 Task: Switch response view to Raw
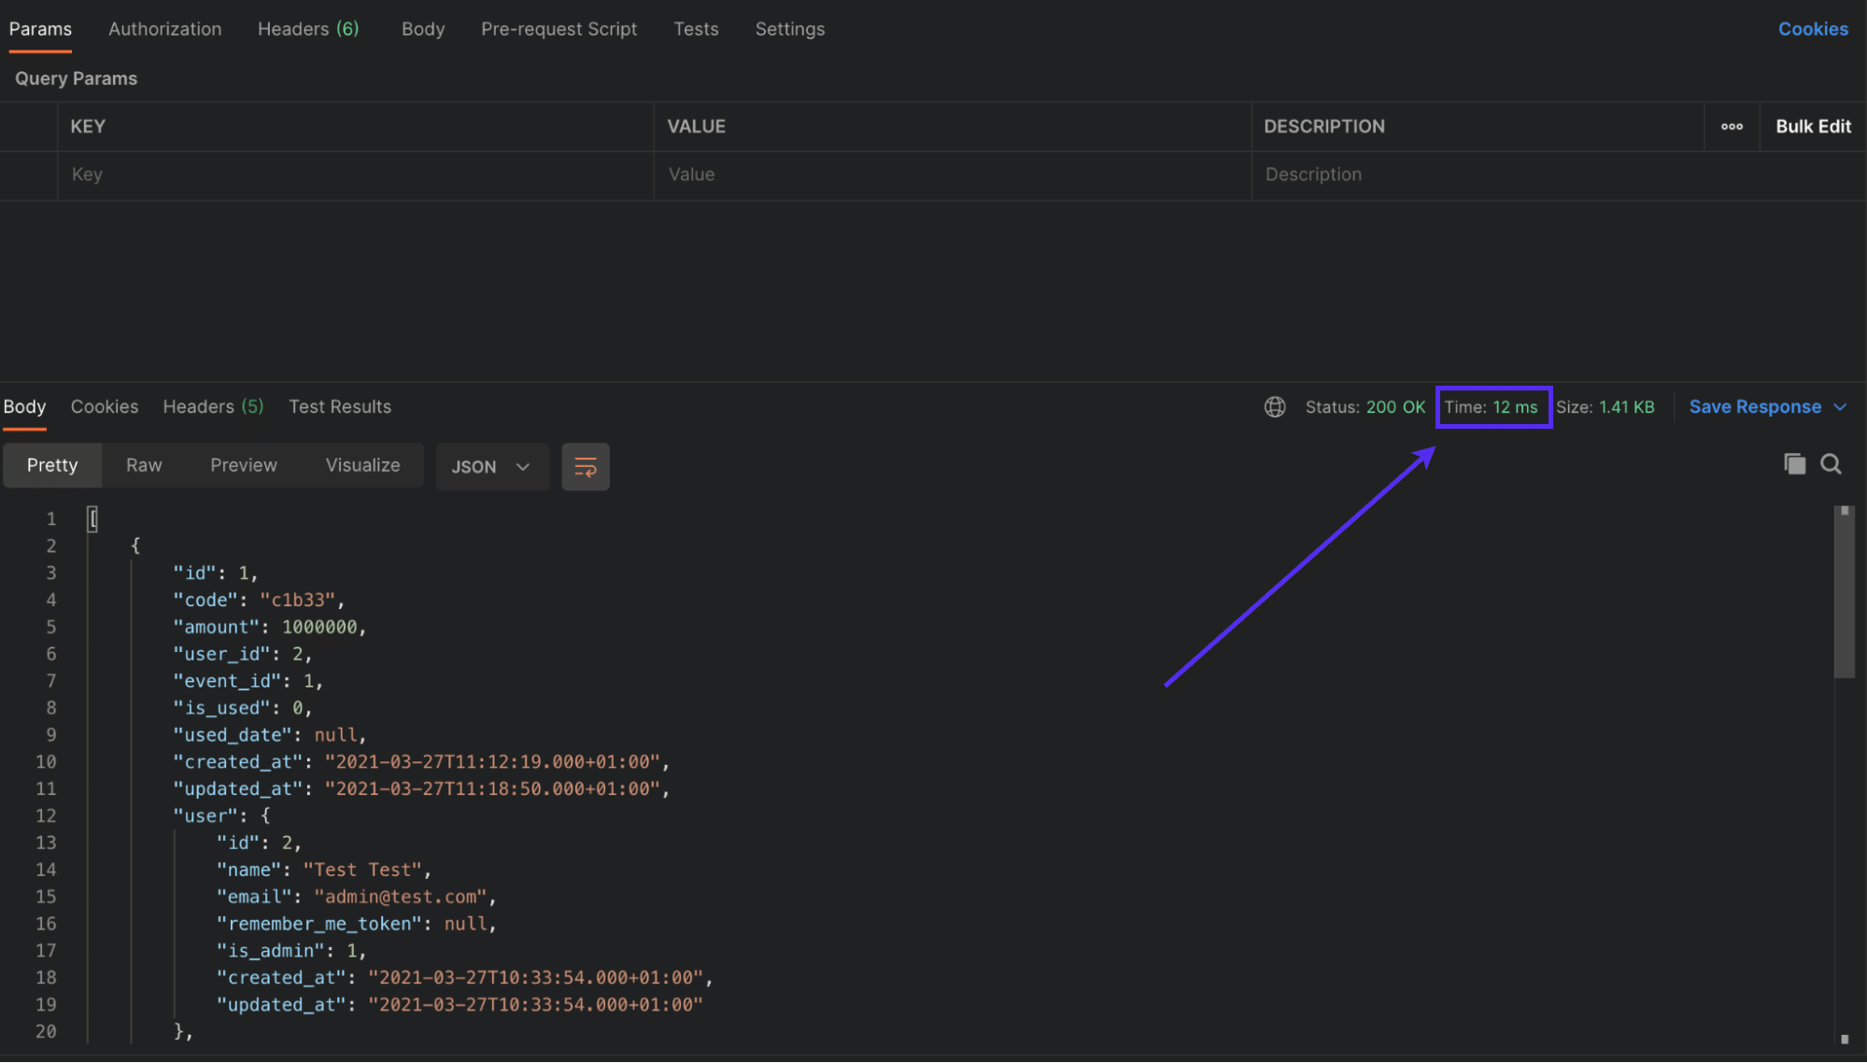tap(143, 464)
